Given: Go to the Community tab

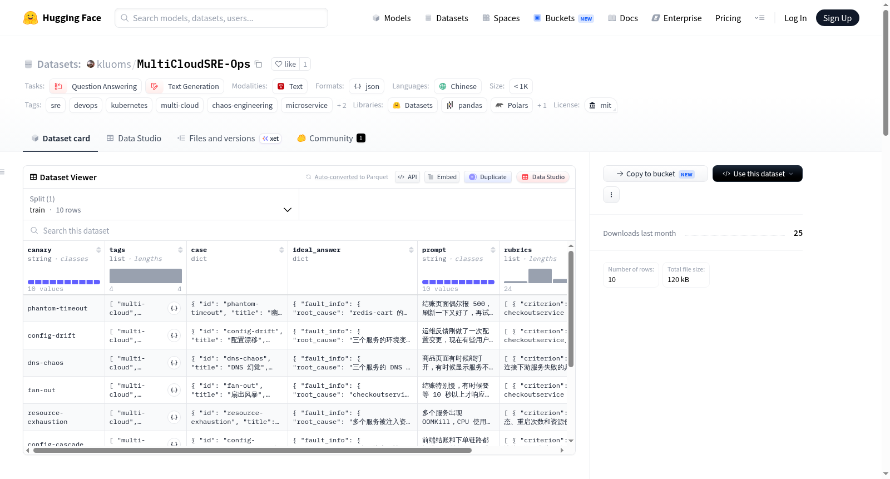Looking at the screenshot, I should click(x=331, y=139).
